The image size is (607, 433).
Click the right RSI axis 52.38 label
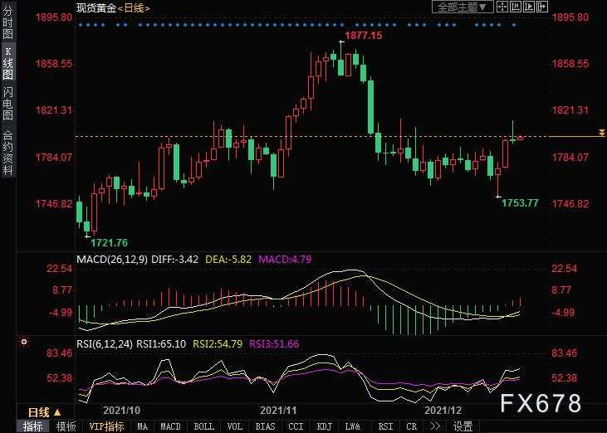tap(564, 377)
